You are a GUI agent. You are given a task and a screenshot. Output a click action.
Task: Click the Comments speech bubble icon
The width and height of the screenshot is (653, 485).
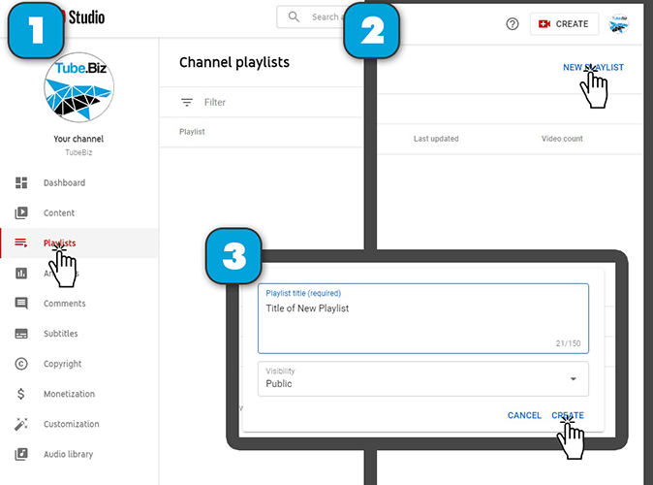21,304
